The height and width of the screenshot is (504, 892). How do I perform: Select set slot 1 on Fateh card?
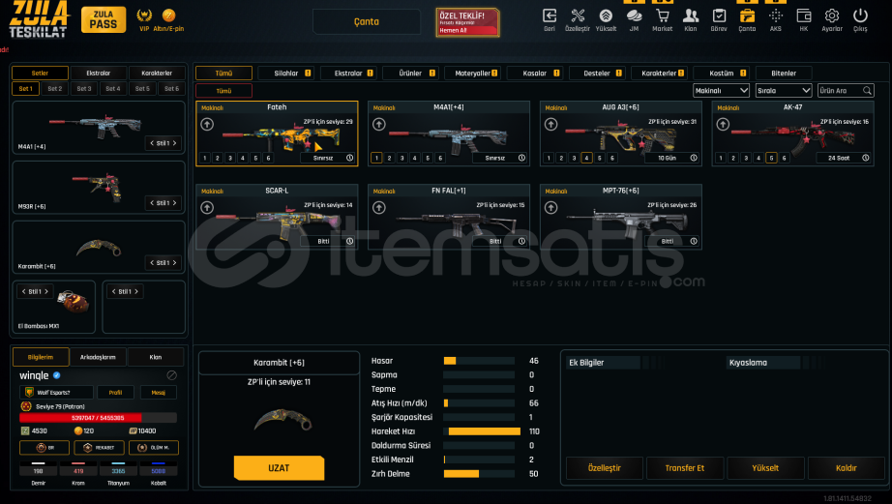pos(205,158)
